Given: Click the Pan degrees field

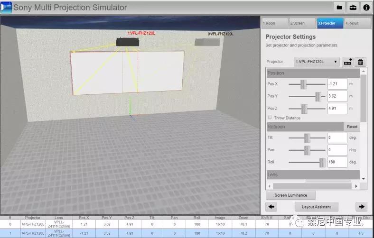Looking at the screenshot, I should click(x=337, y=150).
